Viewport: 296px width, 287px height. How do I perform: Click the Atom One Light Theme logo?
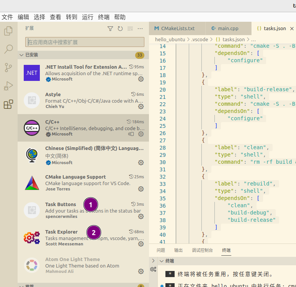pyautogui.click(x=32, y=265)
